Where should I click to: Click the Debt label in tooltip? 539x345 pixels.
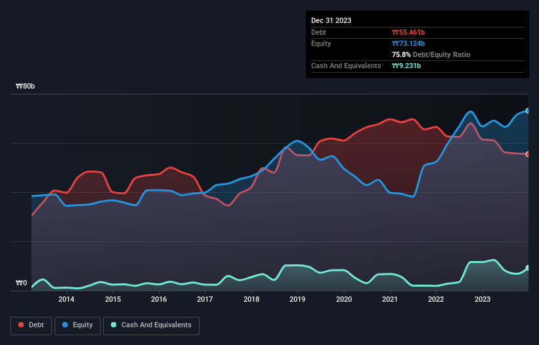(318, 32)
